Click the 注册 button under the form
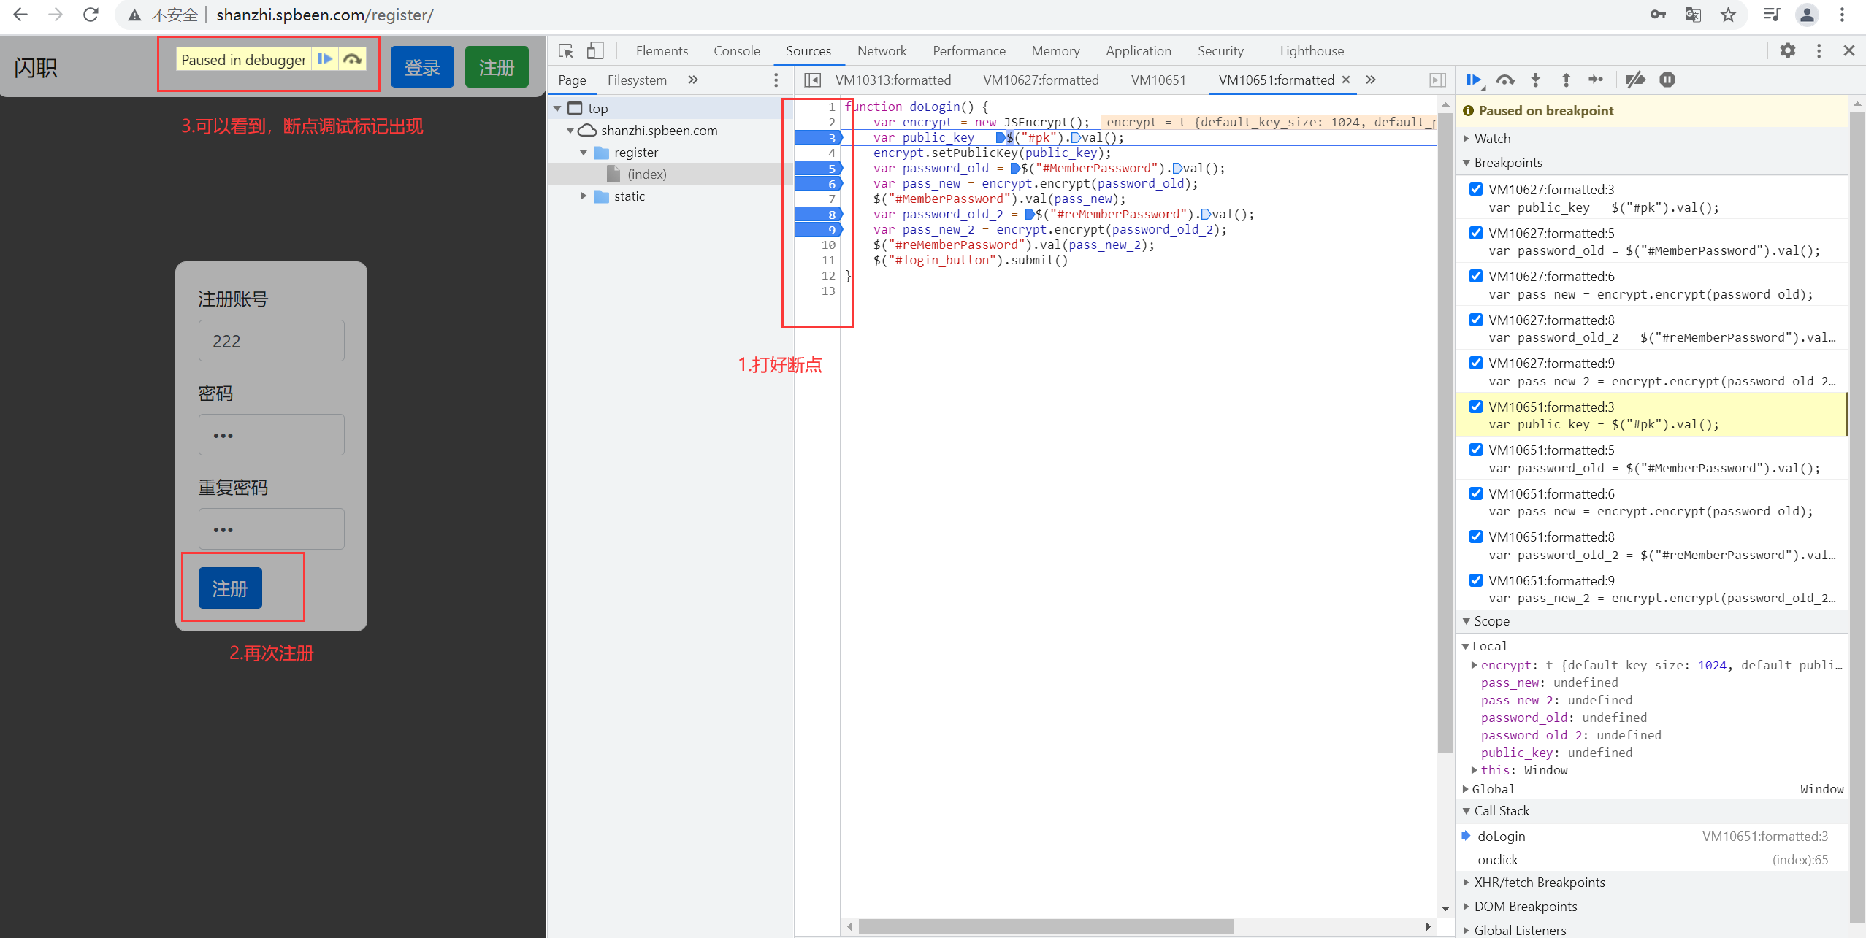Screen dimensions: 1866x938 point(230,588)
